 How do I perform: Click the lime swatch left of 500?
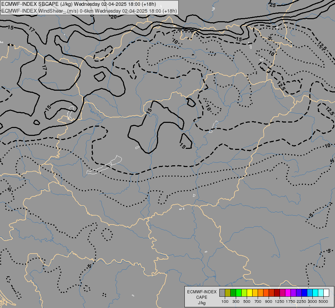pos(244,293)
